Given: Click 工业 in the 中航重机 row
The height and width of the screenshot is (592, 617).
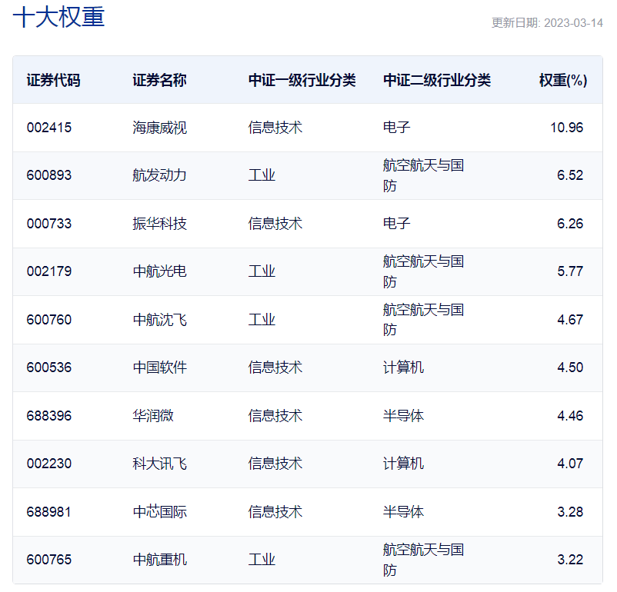Looking at the screenshot, I should [262, 559].
